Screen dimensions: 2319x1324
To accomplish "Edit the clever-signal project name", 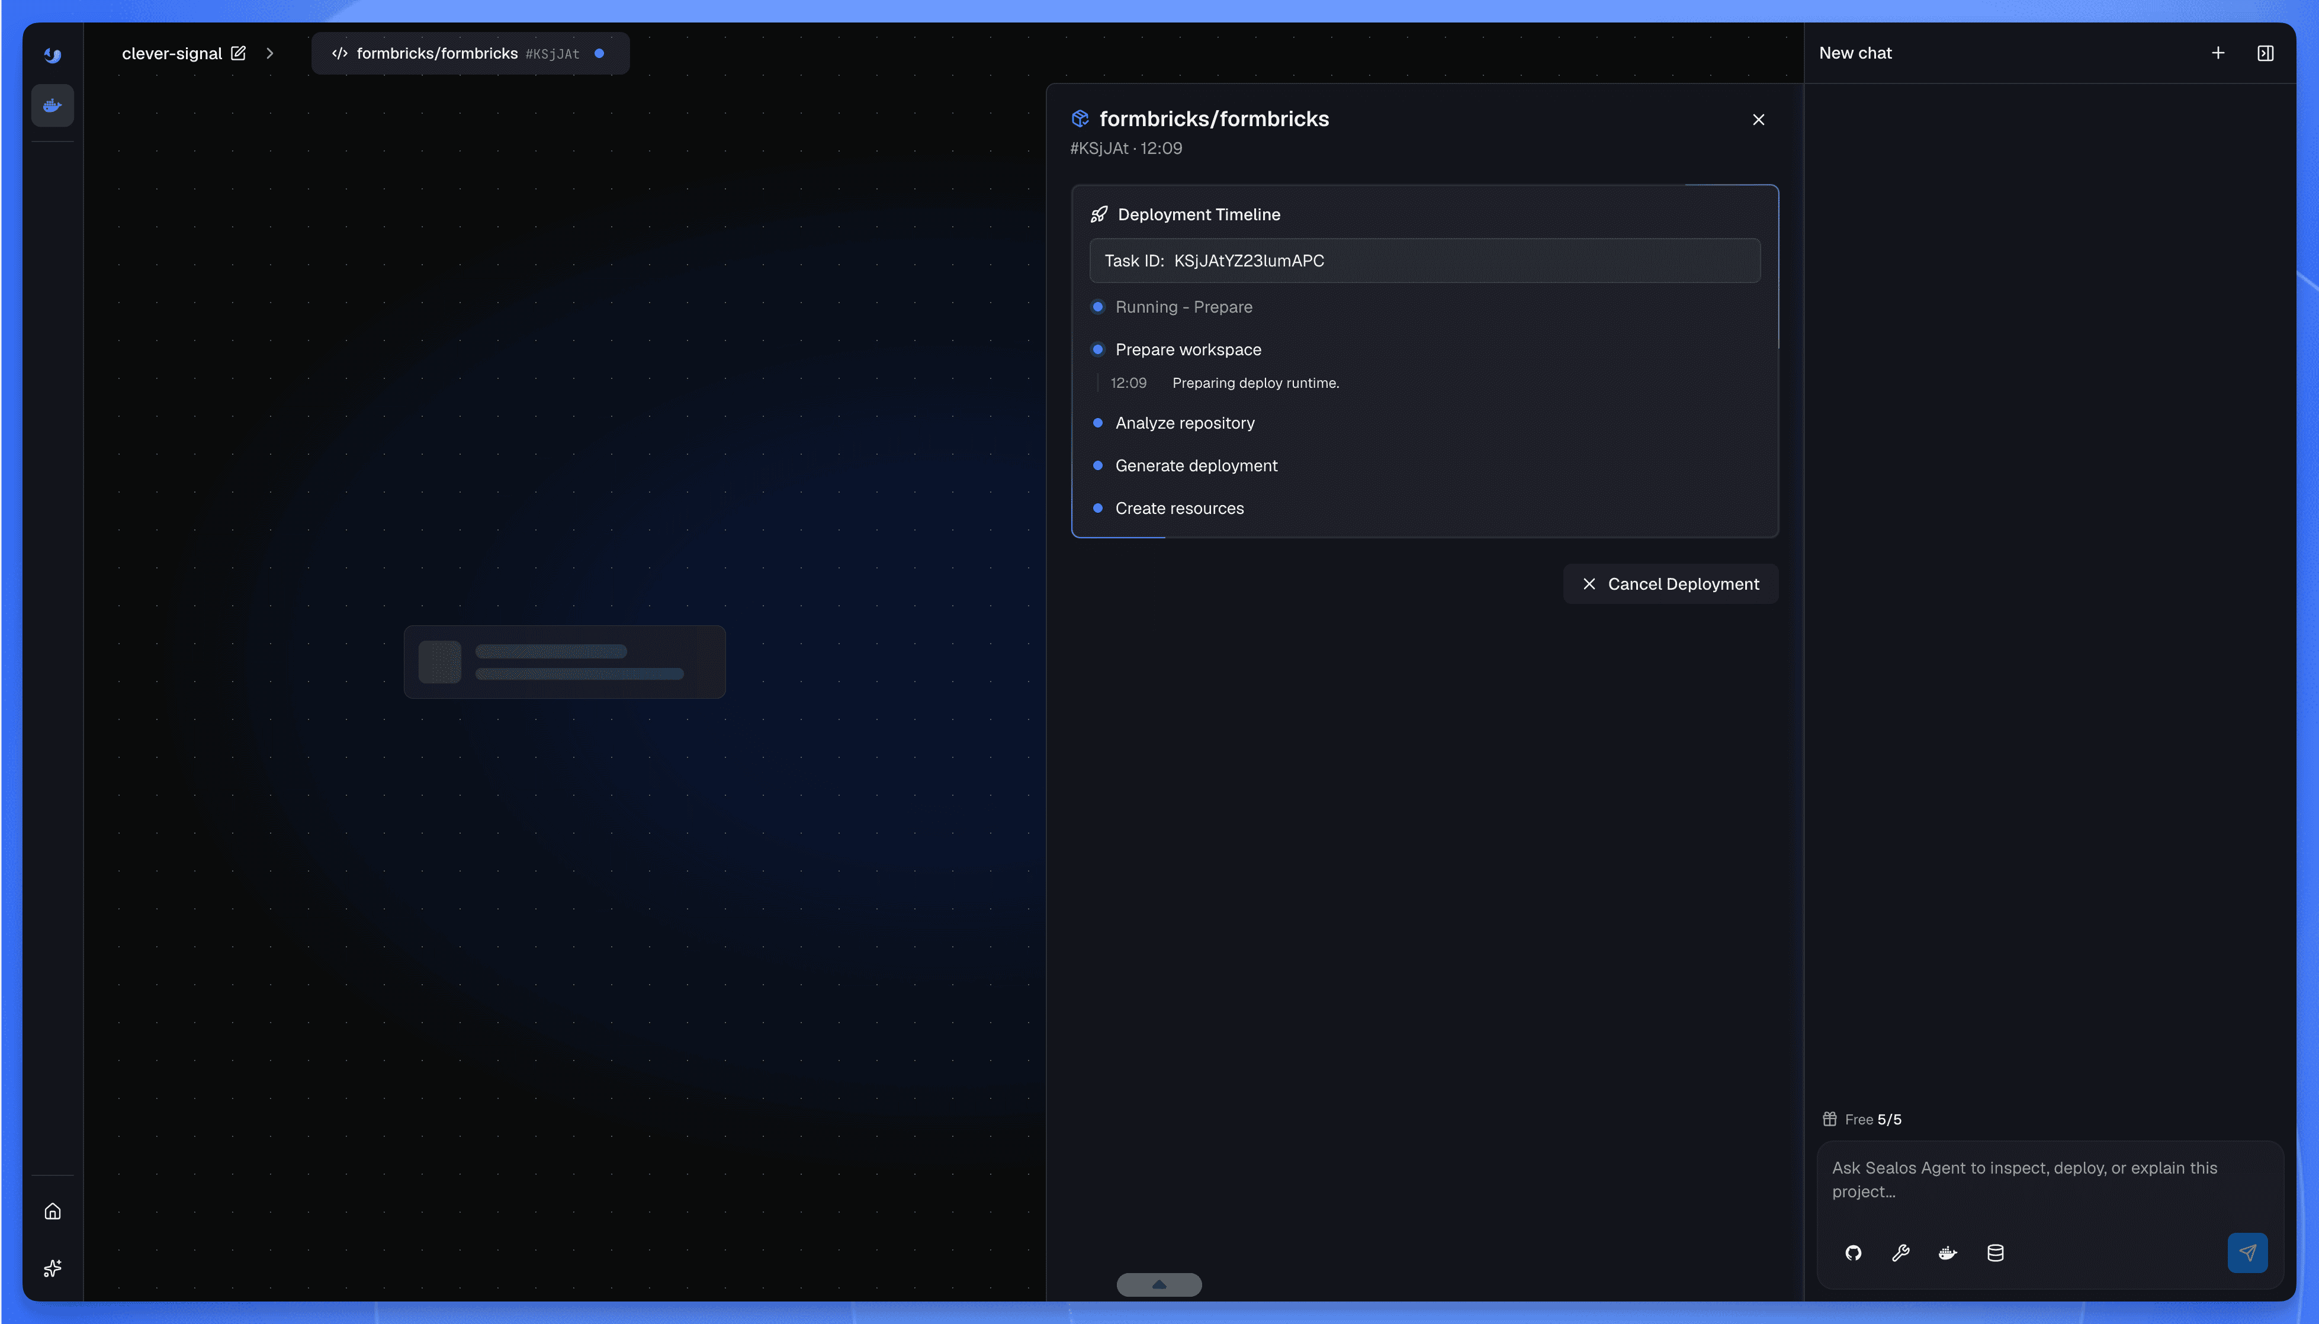I will click(238, 53).
